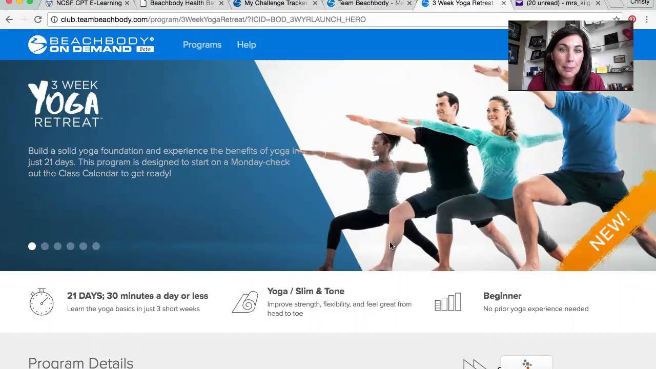The height and width of the screenshot is (369, 656).
Task: Close the Team Beachbody tab
Action: click(409, 4)
